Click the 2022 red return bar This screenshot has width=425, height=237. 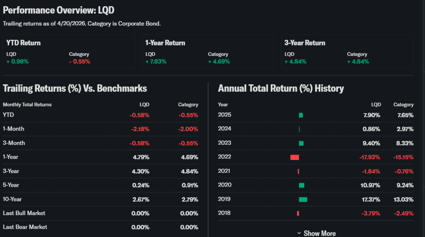(295, 157)
